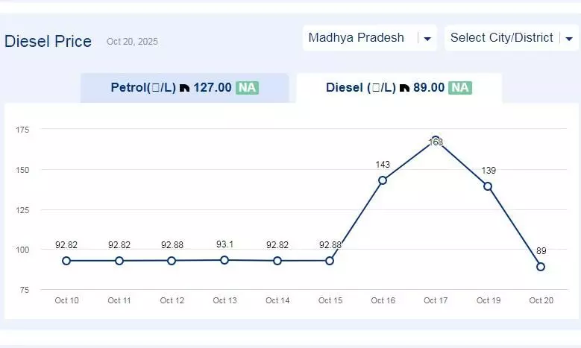This screenshot has width=581, height=348.
Task: Select the Oct 17 peak point at 168
Action: point(436,140)
